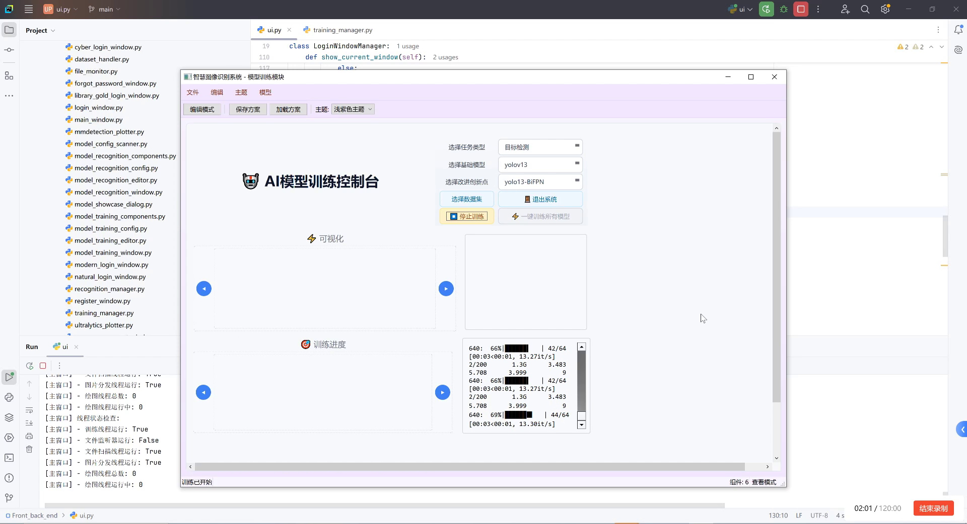Open the Services tool window
Viewport: 967px width, 524px height.
[9, 417]
